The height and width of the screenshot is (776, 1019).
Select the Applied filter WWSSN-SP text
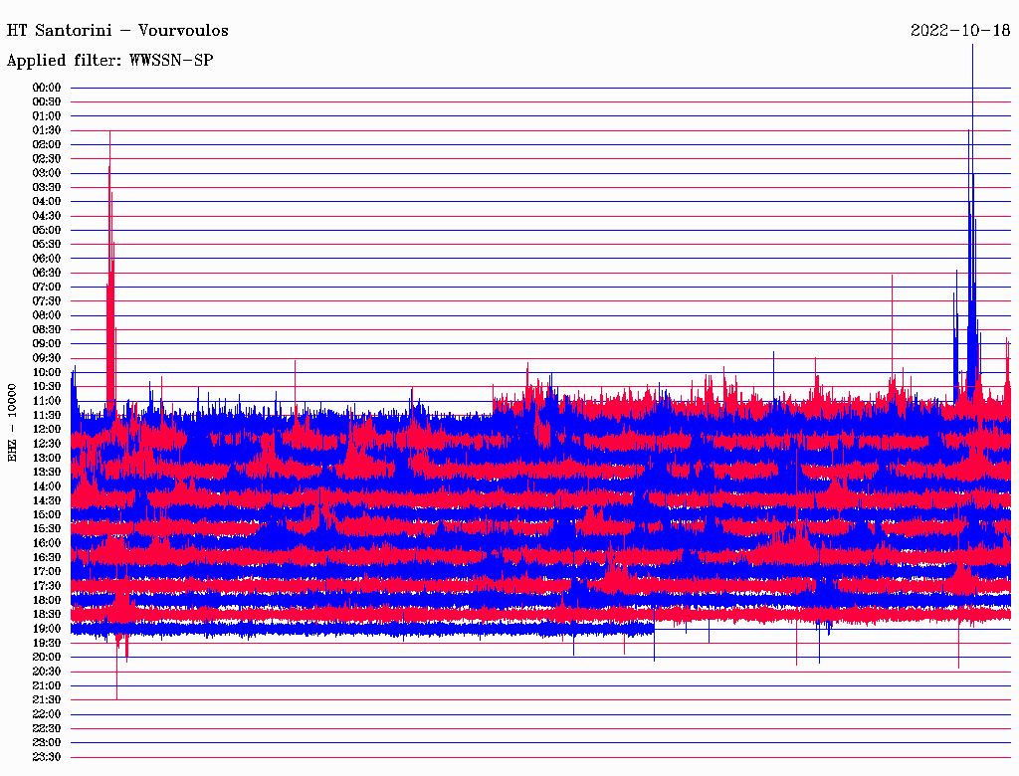tap(109, 61)
